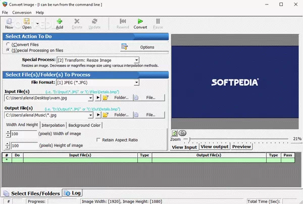Click the Pause toolbar icon
The image size is (303, 204).
158,21
